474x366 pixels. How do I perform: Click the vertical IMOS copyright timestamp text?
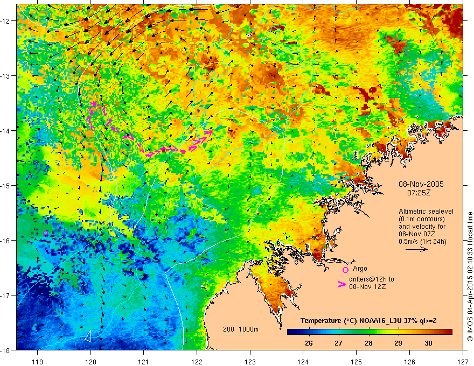470,277
